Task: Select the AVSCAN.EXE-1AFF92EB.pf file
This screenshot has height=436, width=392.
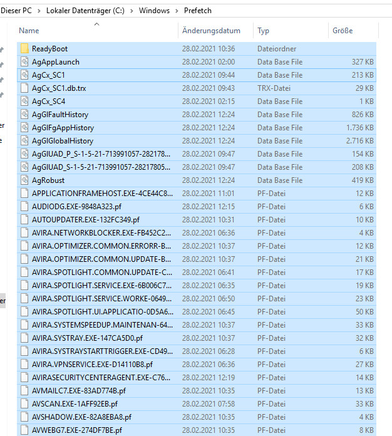Action: click(75, 404)
